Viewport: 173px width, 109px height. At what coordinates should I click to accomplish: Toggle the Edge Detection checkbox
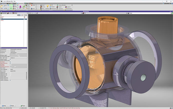tap(10, 63)
